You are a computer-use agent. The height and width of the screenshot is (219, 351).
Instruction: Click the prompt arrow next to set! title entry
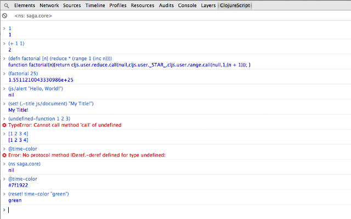pos(4,103)
